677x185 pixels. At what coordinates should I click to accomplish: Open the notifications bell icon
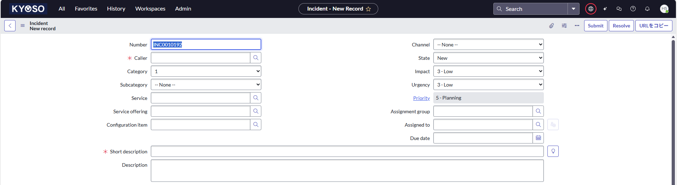click(647, 9)
